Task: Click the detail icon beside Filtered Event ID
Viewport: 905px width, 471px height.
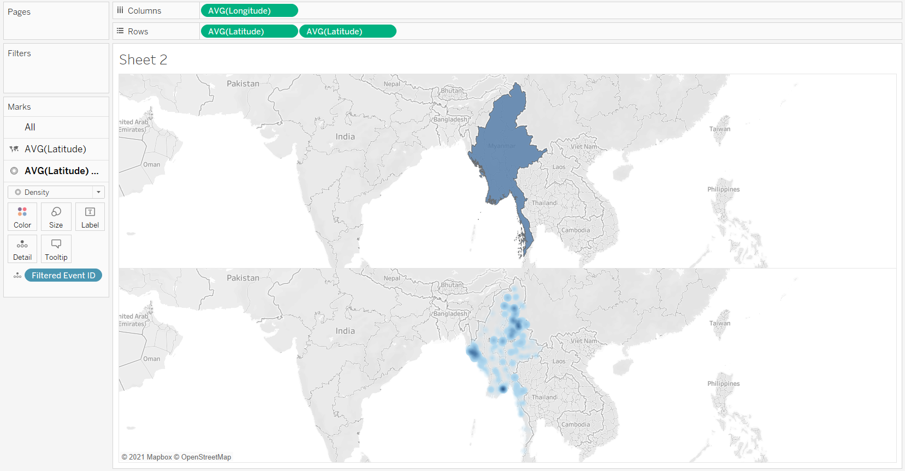Action: 17,276
